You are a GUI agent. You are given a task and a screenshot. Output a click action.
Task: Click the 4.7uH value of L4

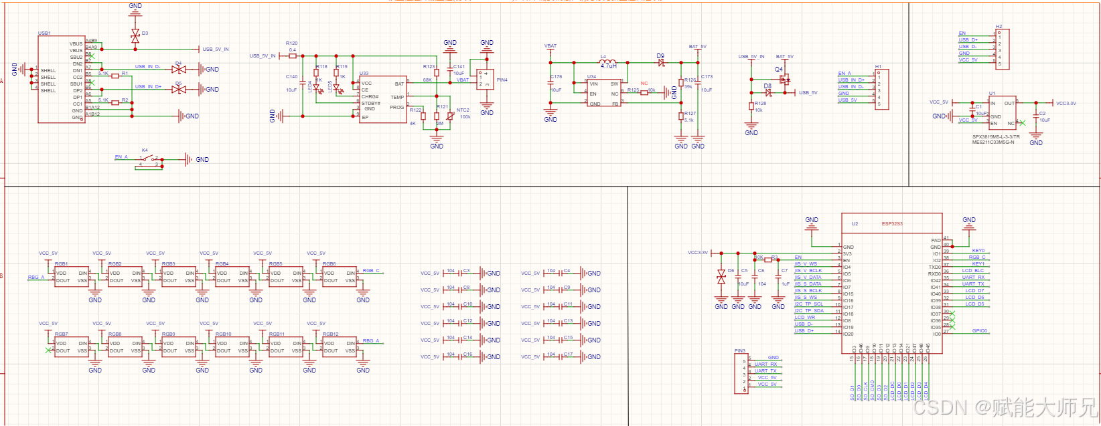pos(609,66)
